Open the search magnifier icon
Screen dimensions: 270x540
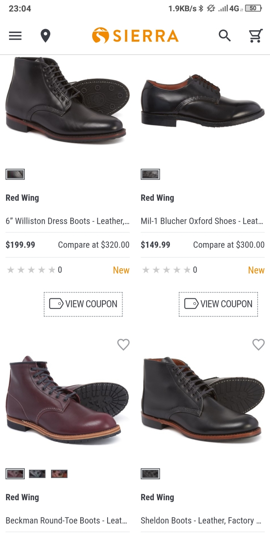pos(225,36)
